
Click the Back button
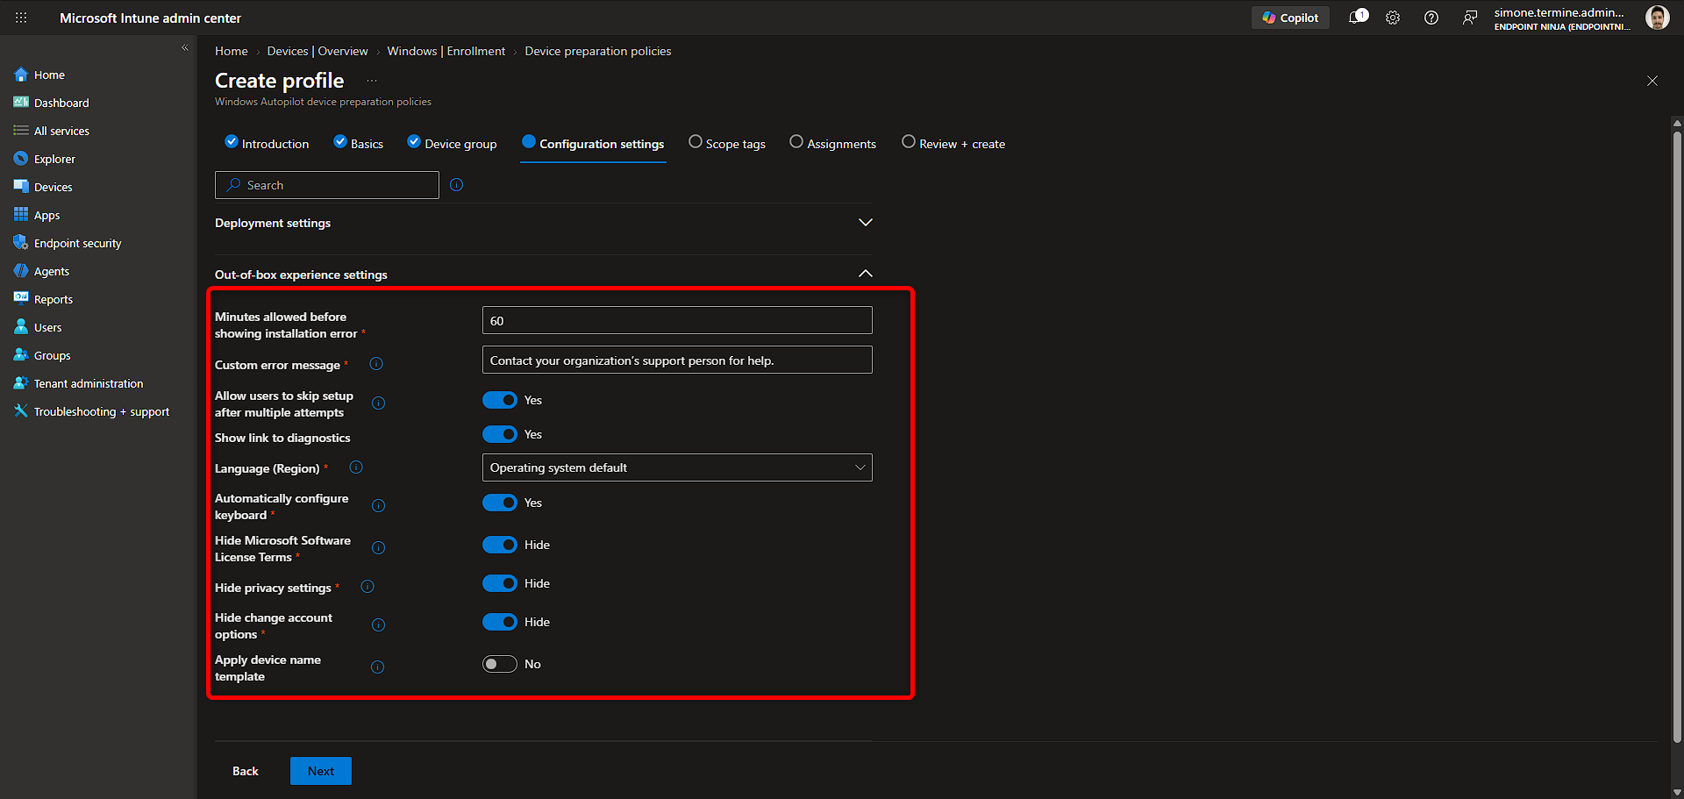click(x=246, y=771)
